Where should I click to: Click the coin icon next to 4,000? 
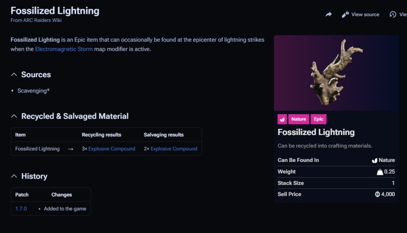377,194
